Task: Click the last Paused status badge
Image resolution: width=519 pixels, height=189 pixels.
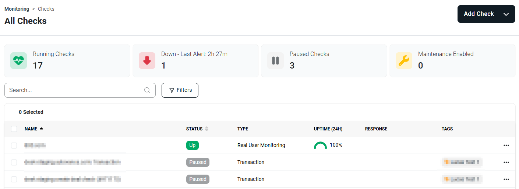Action: pos(198,179)
